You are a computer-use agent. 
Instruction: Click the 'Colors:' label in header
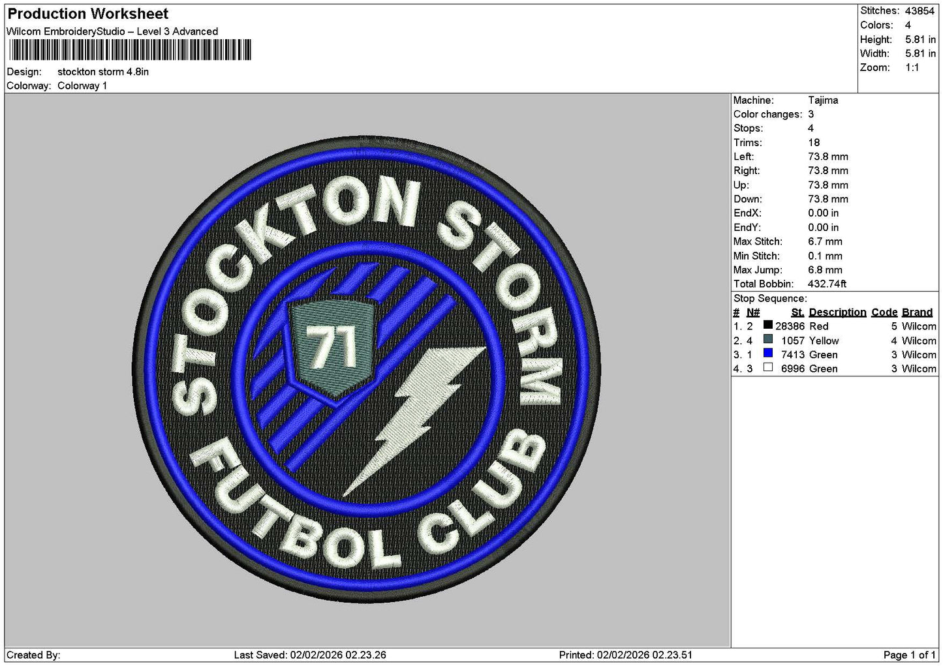[x=876, y=25]
